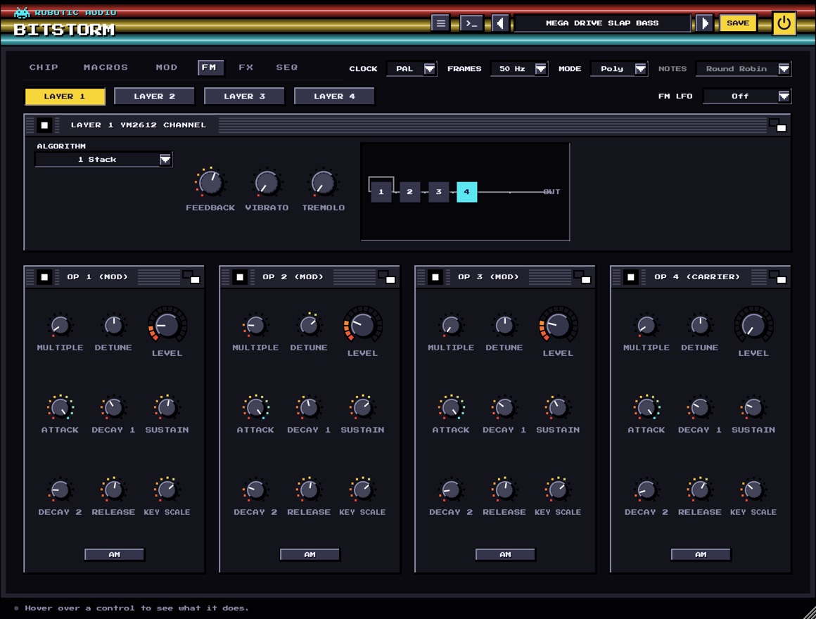Click OP 3 Sustain knob
The image size is (816, 619).
click(x=558, y=407)
